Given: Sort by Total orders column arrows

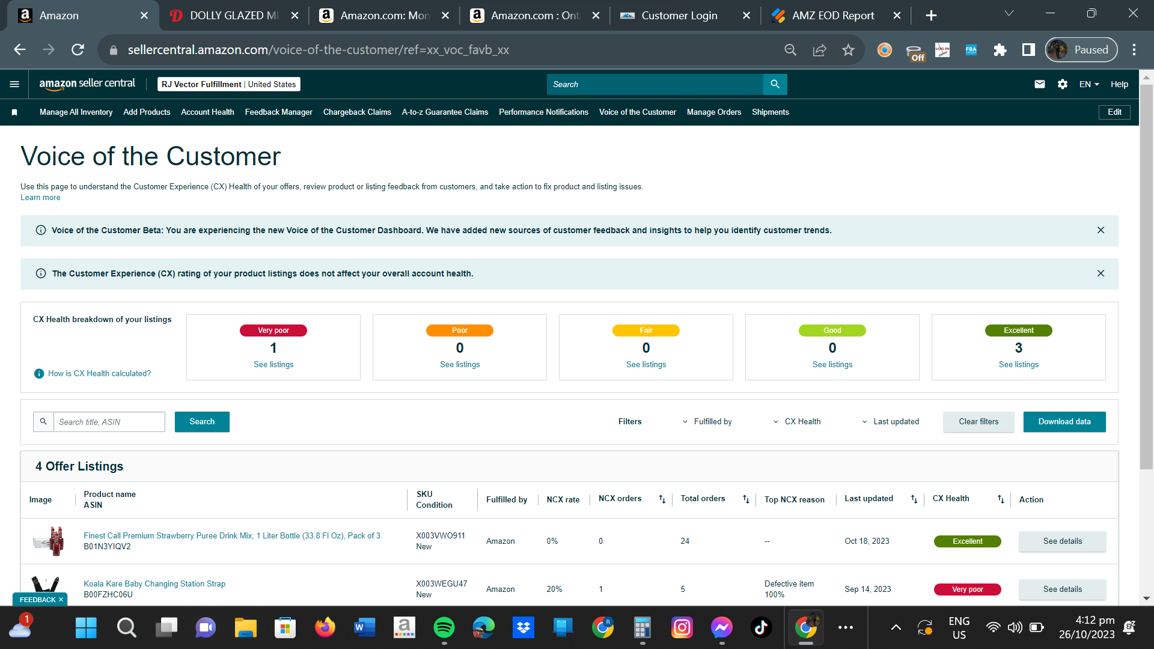Looking at the screenshot, I should click(x=746, y=499).
